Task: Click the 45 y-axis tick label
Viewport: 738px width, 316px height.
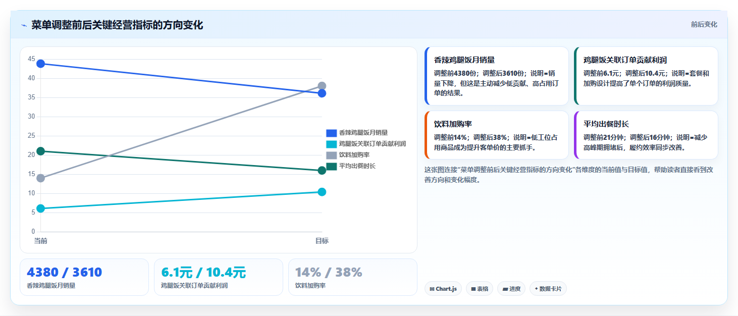Action: 31,59
